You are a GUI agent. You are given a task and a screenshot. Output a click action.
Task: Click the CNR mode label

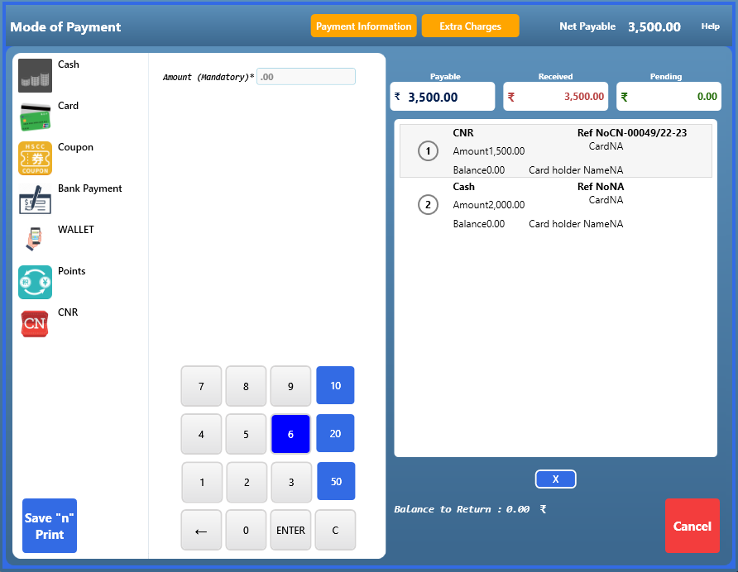coord(68,312)
